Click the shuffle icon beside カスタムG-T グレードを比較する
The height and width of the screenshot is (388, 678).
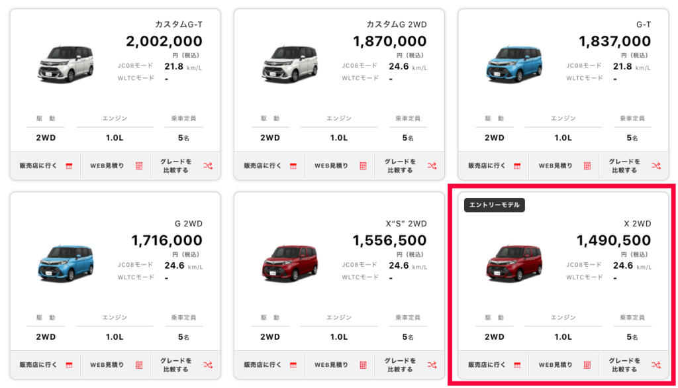point(210,166)
